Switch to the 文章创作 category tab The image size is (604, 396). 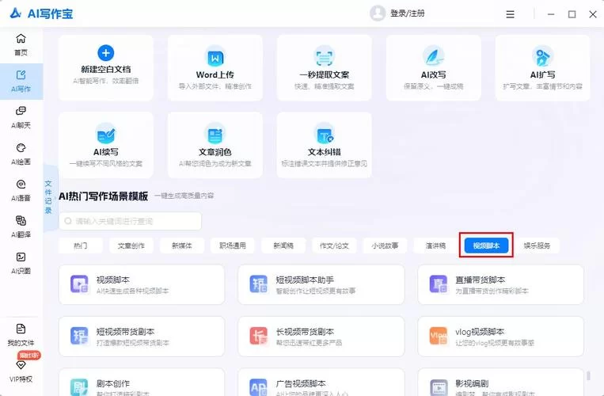pos(131,246)
